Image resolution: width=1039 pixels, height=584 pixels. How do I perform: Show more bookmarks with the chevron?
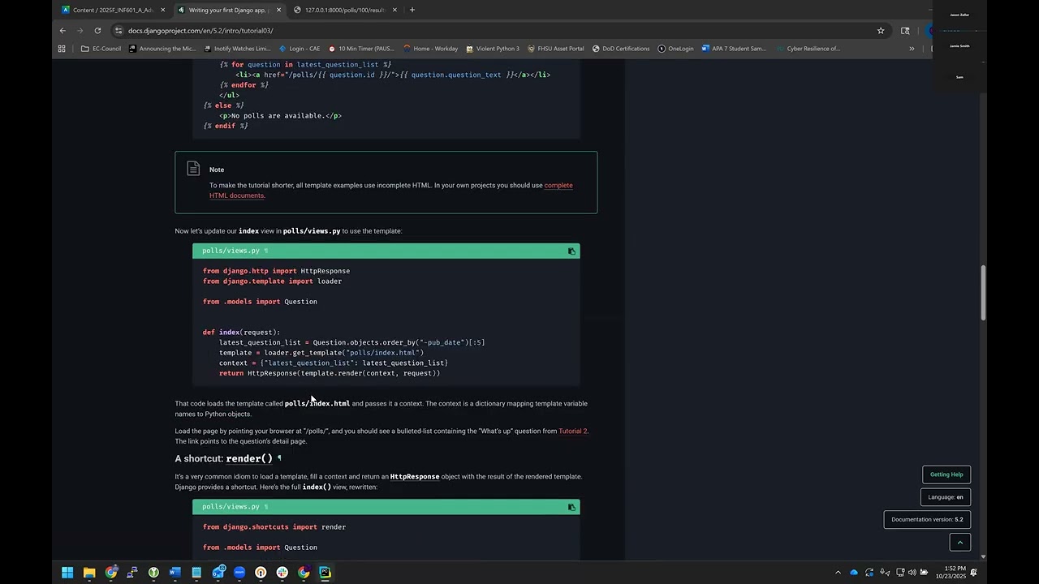tap(912, 49)
